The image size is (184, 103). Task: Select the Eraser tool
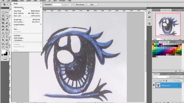coord(3,29)
